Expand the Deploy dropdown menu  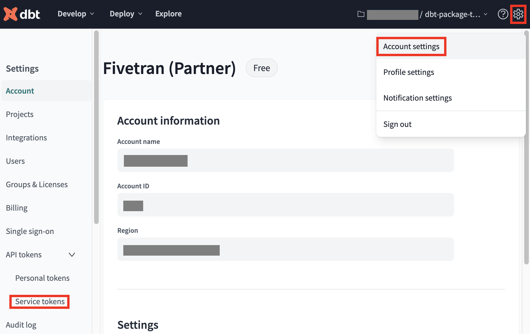[x=126, y=14]
